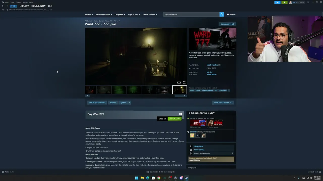Select the first screenshot thumbnail
The width and height of the screenshot is (323, 181).
point(91,90)
